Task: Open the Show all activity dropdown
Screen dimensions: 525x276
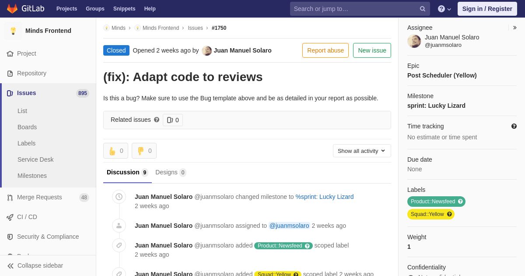Action: [361, 151]
